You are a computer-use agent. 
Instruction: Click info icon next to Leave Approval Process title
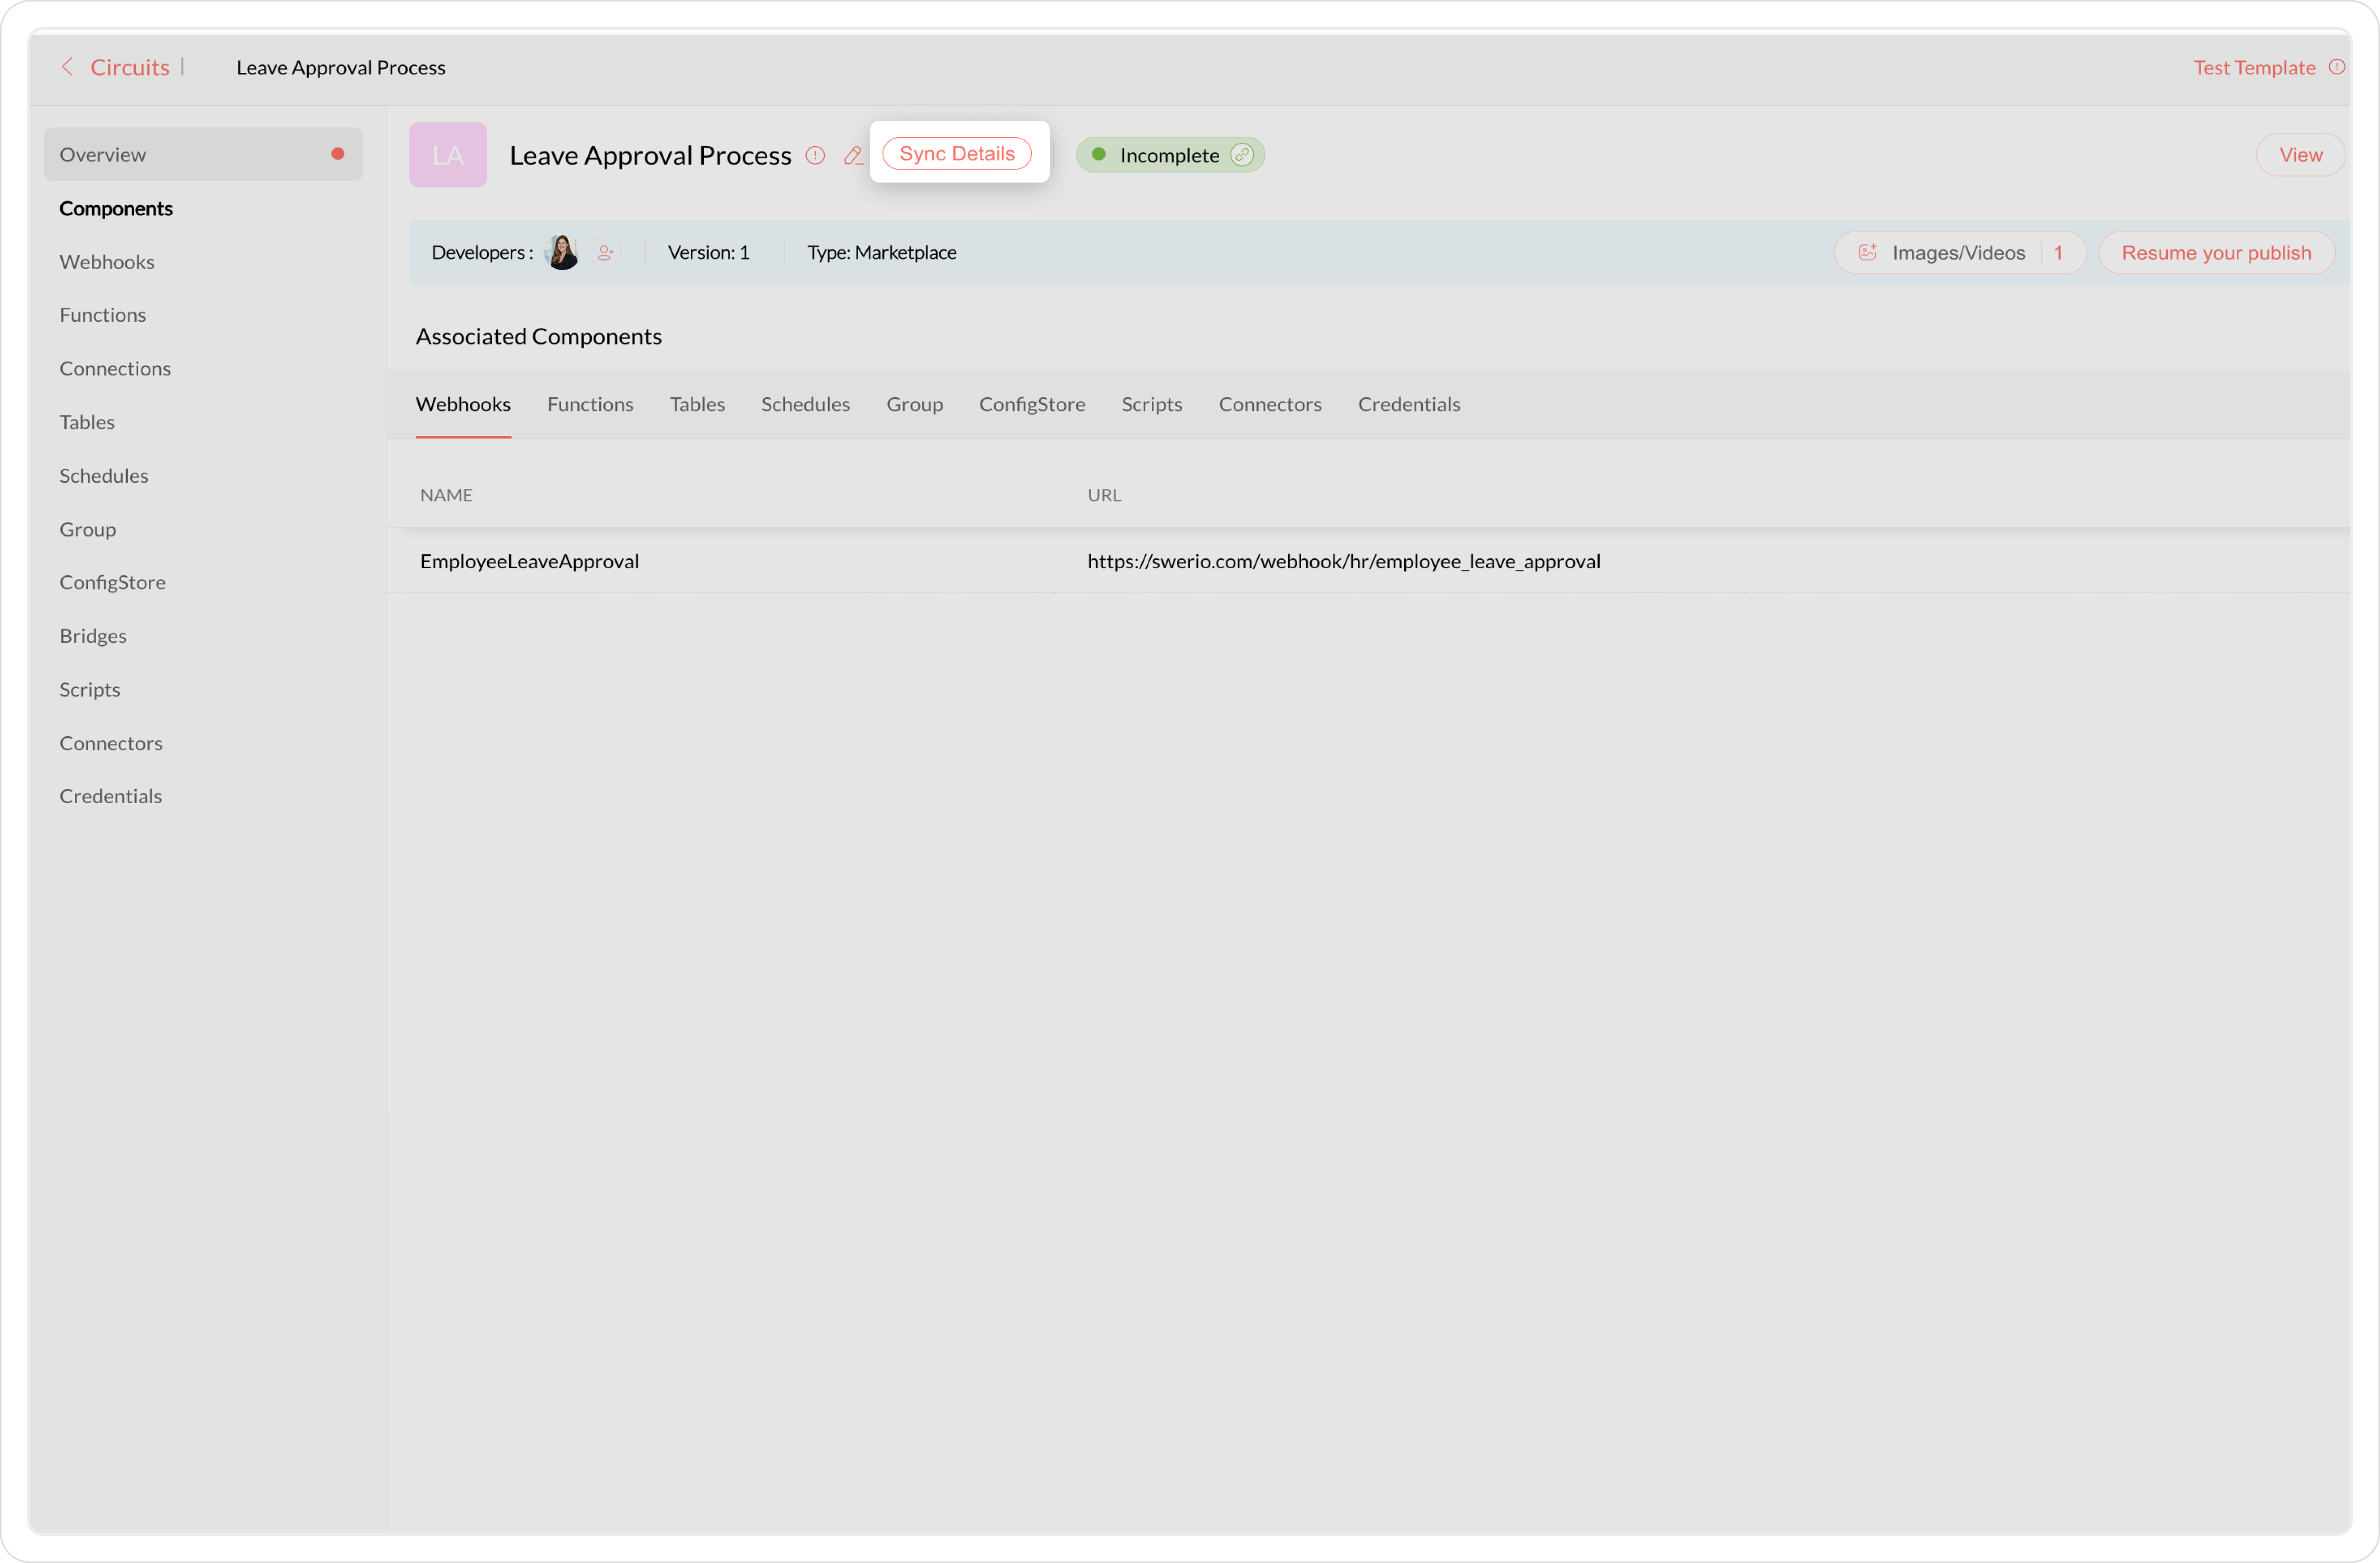point(815,155)
